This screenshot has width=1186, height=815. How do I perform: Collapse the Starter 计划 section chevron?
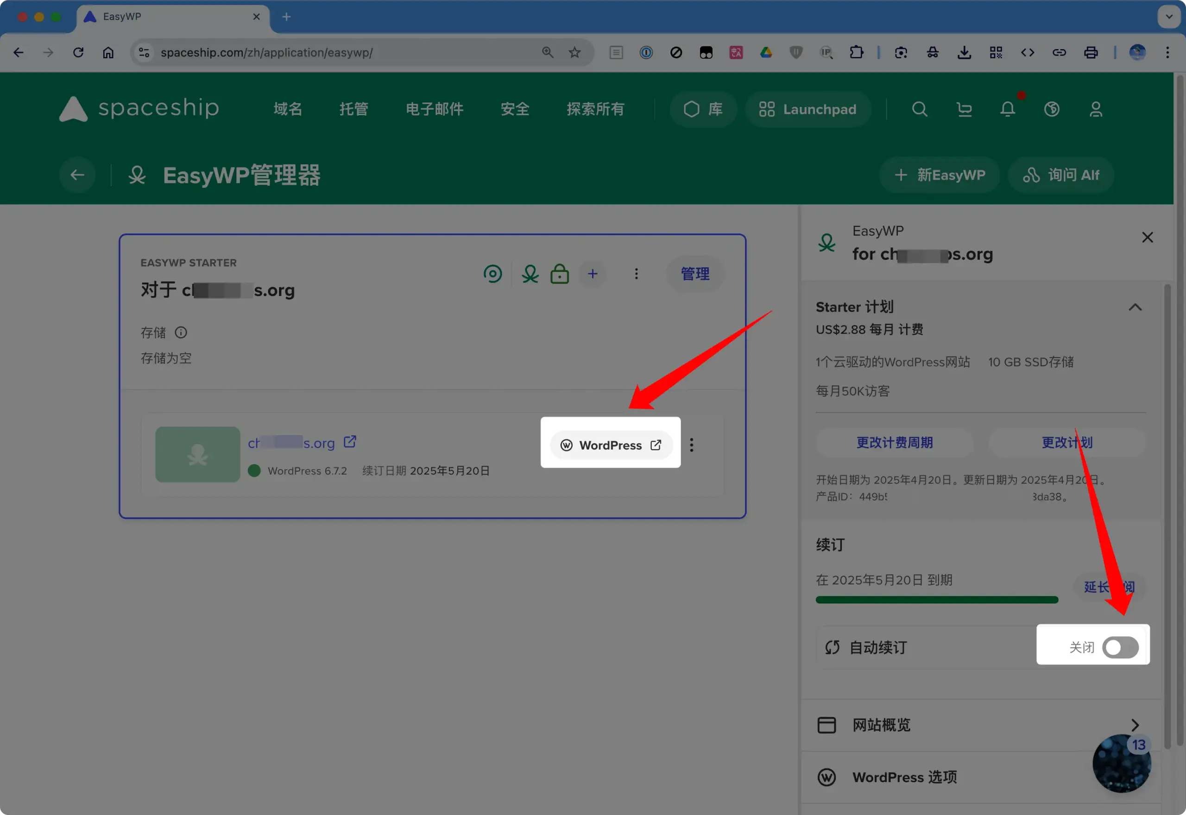click(x=1135, y=307)
